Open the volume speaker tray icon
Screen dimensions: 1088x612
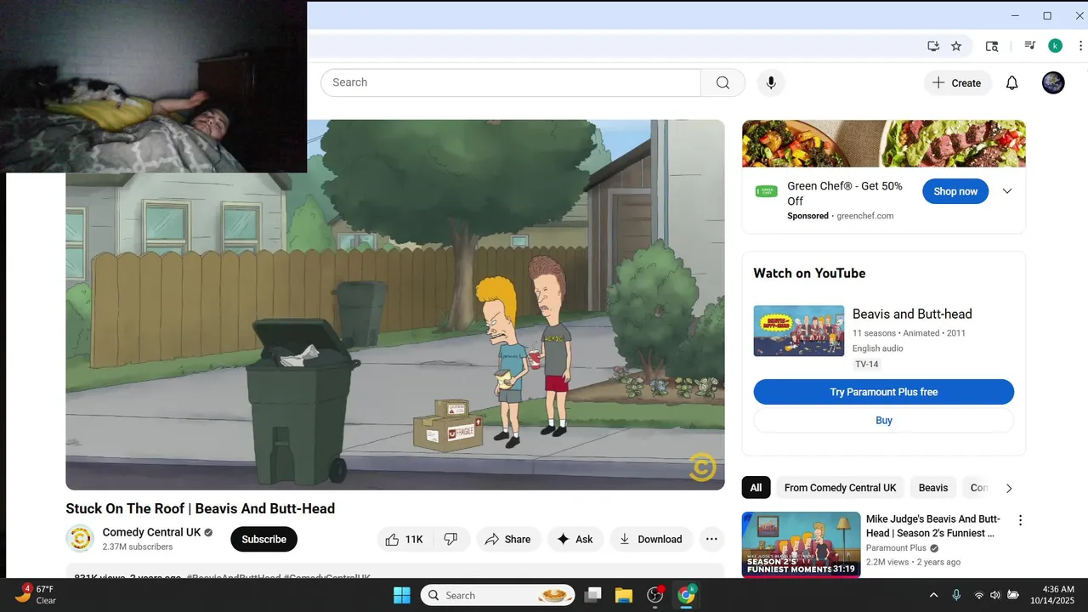click(x=995, y=595)
